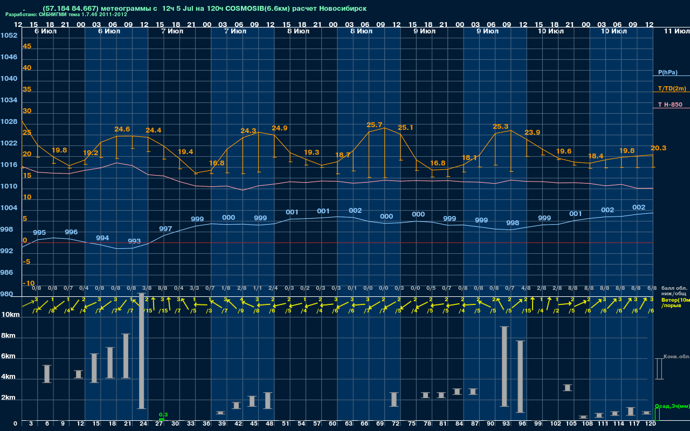Click the 24.9 temperature value
The image size is (690, 431).
(x=280, y=128)
